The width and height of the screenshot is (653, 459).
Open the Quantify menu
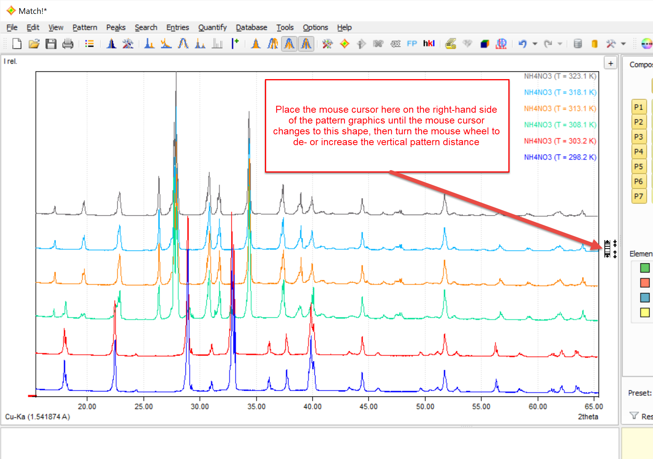point(212,27)
